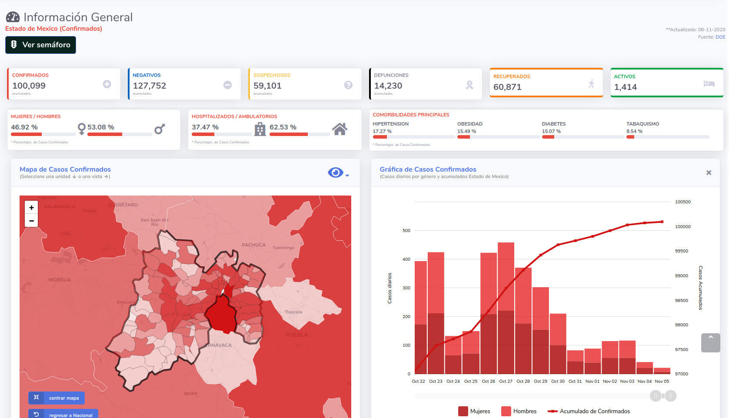The height and width of the screenshot is (418, 729).
Task: Select the Sospechosos card
Action: [x=305, y=84]
